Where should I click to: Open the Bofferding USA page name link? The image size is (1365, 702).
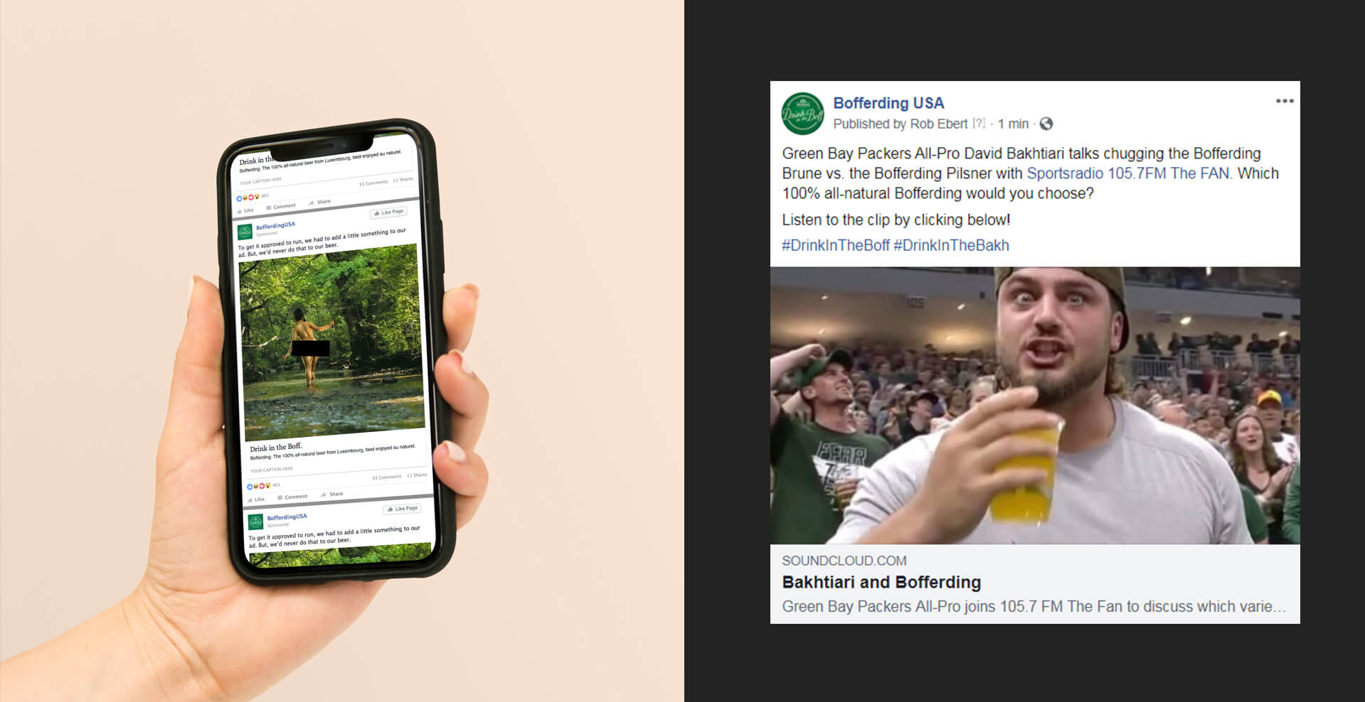click(x=888, y=103)
